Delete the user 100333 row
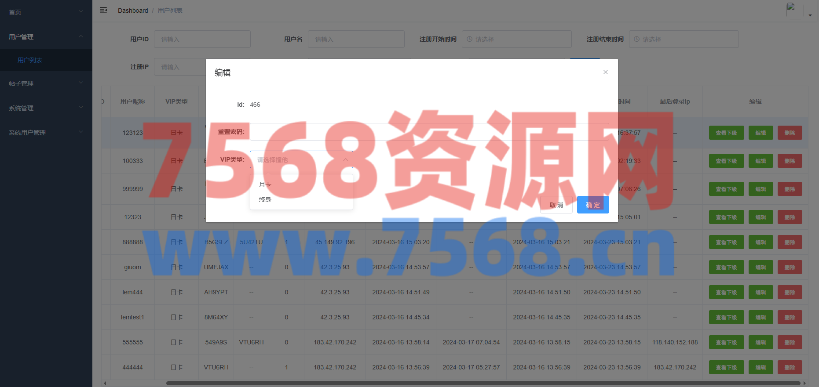This screenshot has width=819, height=387. point(790,161)
